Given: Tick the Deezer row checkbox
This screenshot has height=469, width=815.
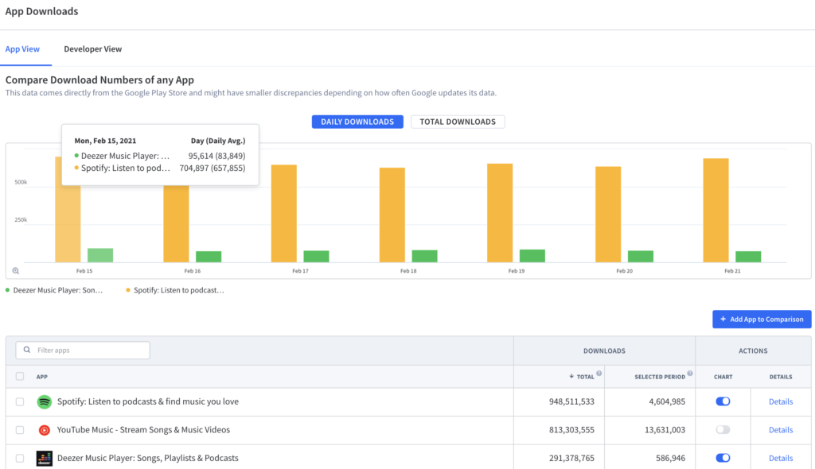Looking at the screenshot, I should click(x=20, y=458).
